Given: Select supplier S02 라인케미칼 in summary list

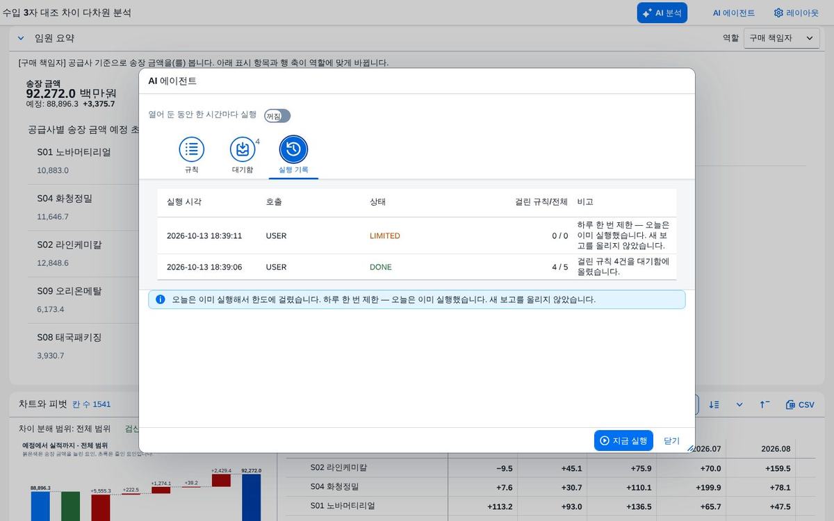Looking at the screenshot, I should (69, 245).
